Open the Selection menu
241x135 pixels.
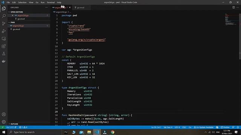(22, 3)
